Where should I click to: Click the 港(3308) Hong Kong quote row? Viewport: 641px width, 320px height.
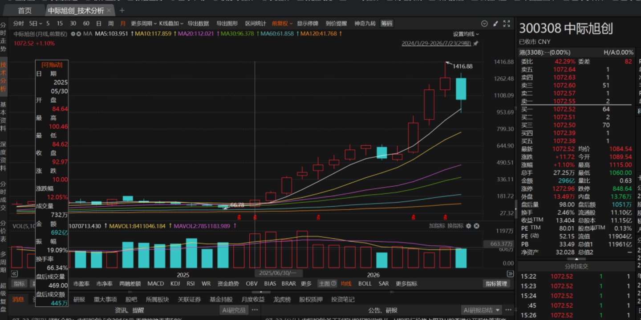pyautogui.click(x=576, y=52)
